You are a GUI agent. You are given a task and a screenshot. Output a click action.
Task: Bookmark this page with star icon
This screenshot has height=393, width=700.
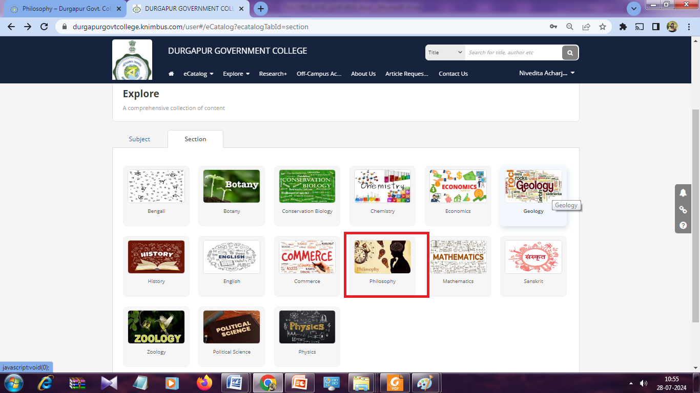(x=603, y=27)
